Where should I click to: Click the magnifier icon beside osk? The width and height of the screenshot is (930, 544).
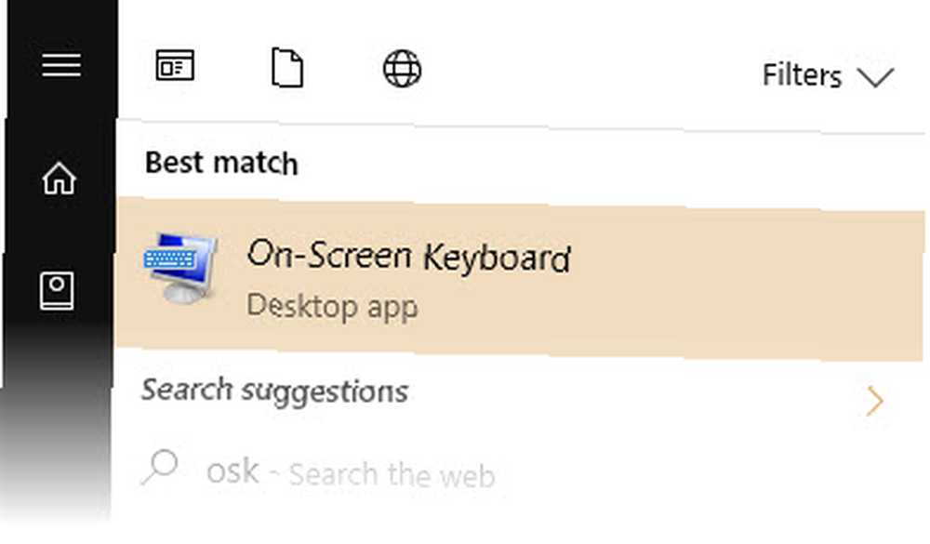coord(160,467)
